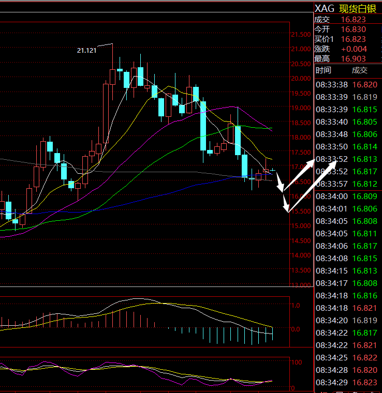This screenshot has height=393, width=382.
Task: Click the 19.000 price axis label
Action: coord(301,108)
